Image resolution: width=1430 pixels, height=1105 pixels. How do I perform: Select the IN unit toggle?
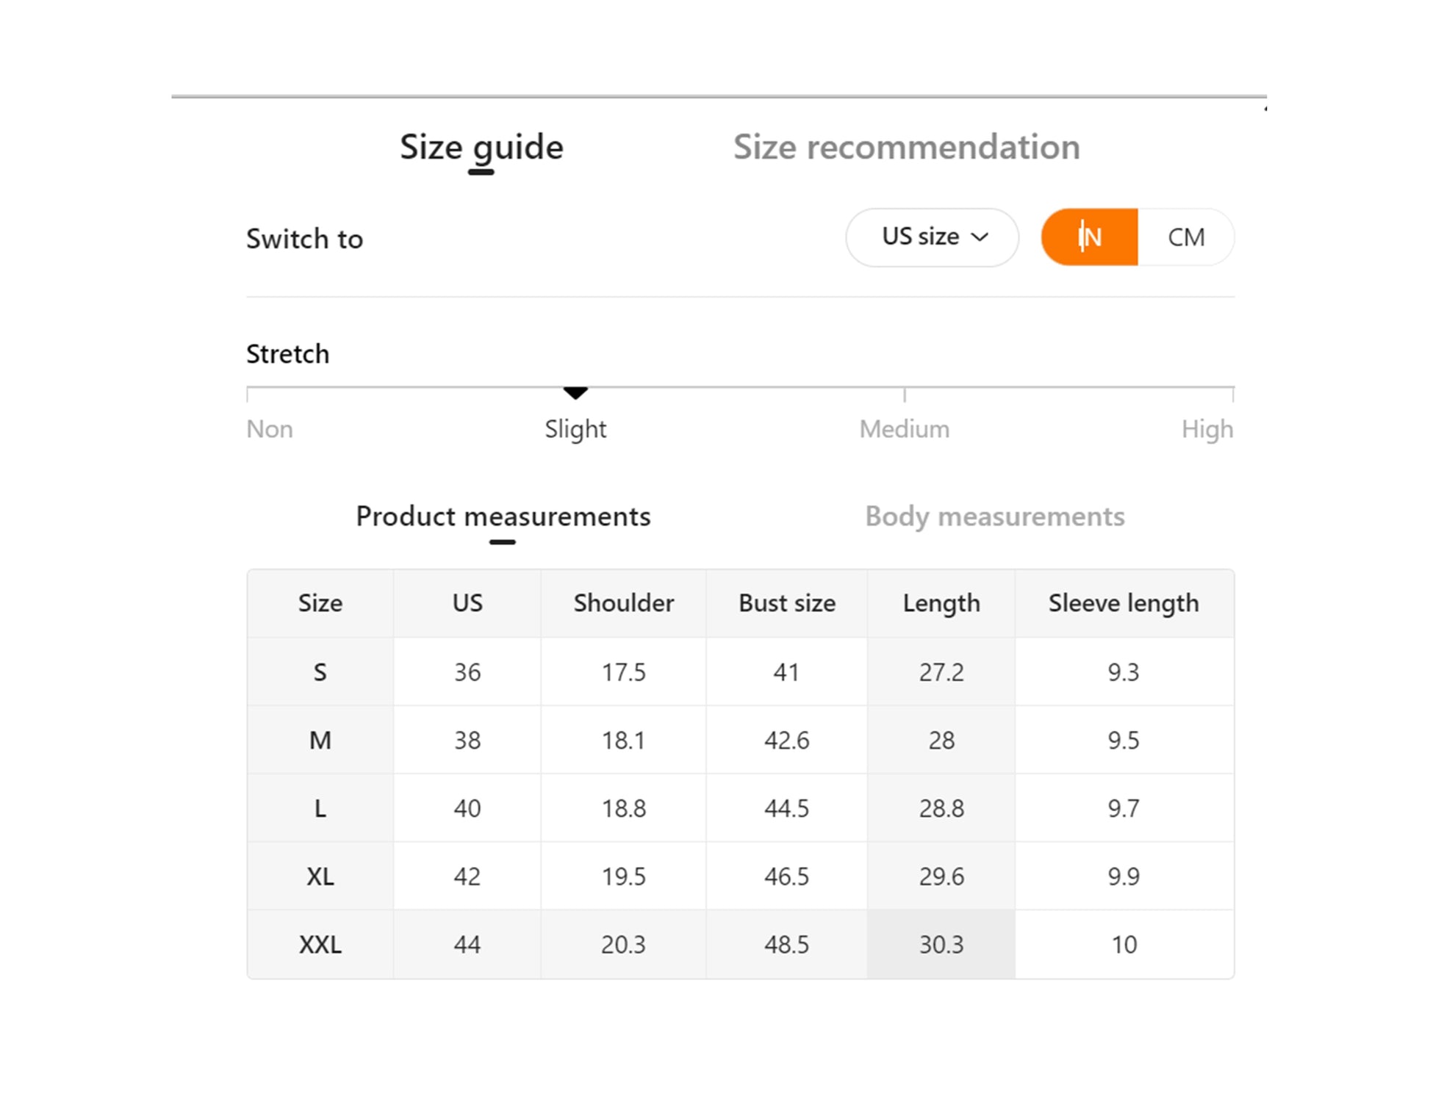click(1089, 237)
